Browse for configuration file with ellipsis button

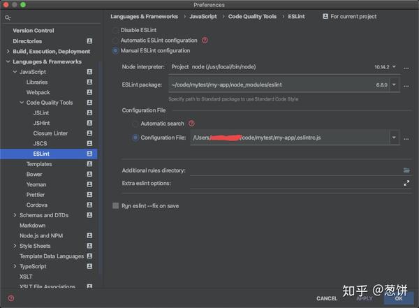406,139
